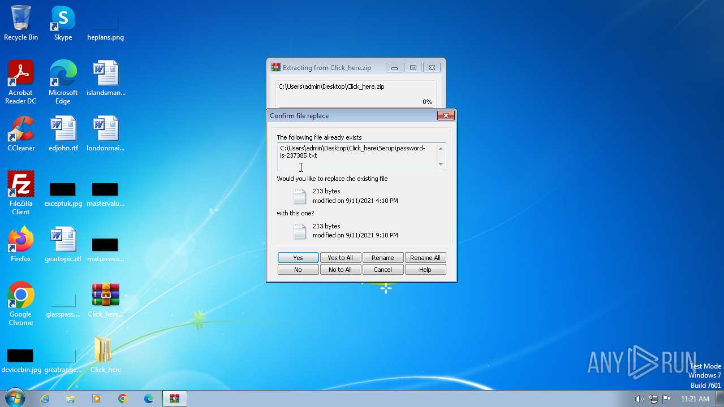Click the archive path C:\Users\admin\Desktop\Click_here.zip
The height and width of the screenshot is (407, 724).
click(x=331, y=86)
